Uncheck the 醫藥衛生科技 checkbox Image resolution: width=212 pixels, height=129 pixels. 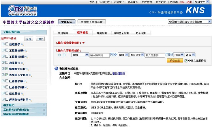7,69
